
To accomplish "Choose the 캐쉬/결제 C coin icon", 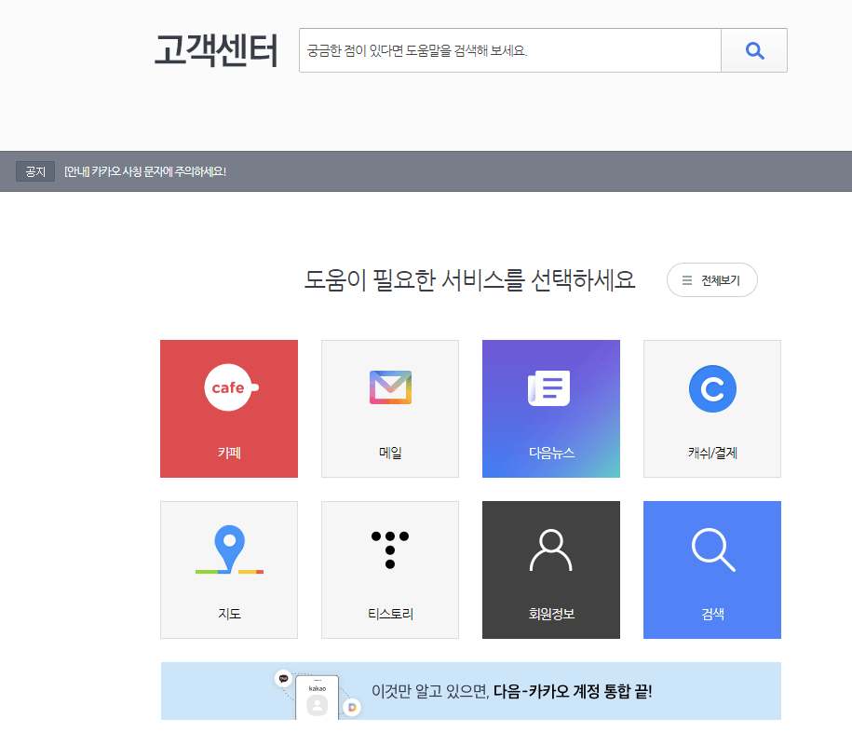I will pos(712,388).
